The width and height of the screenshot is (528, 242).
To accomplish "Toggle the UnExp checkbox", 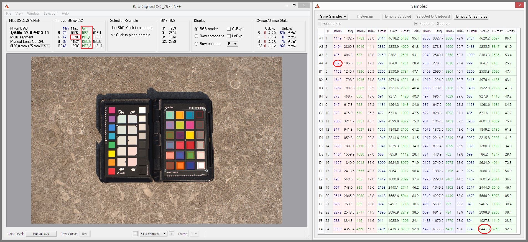I will point(229,36).
